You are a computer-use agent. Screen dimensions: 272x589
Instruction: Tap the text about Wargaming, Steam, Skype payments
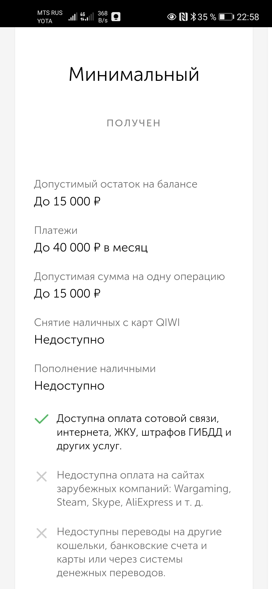[x=144, y=489]
